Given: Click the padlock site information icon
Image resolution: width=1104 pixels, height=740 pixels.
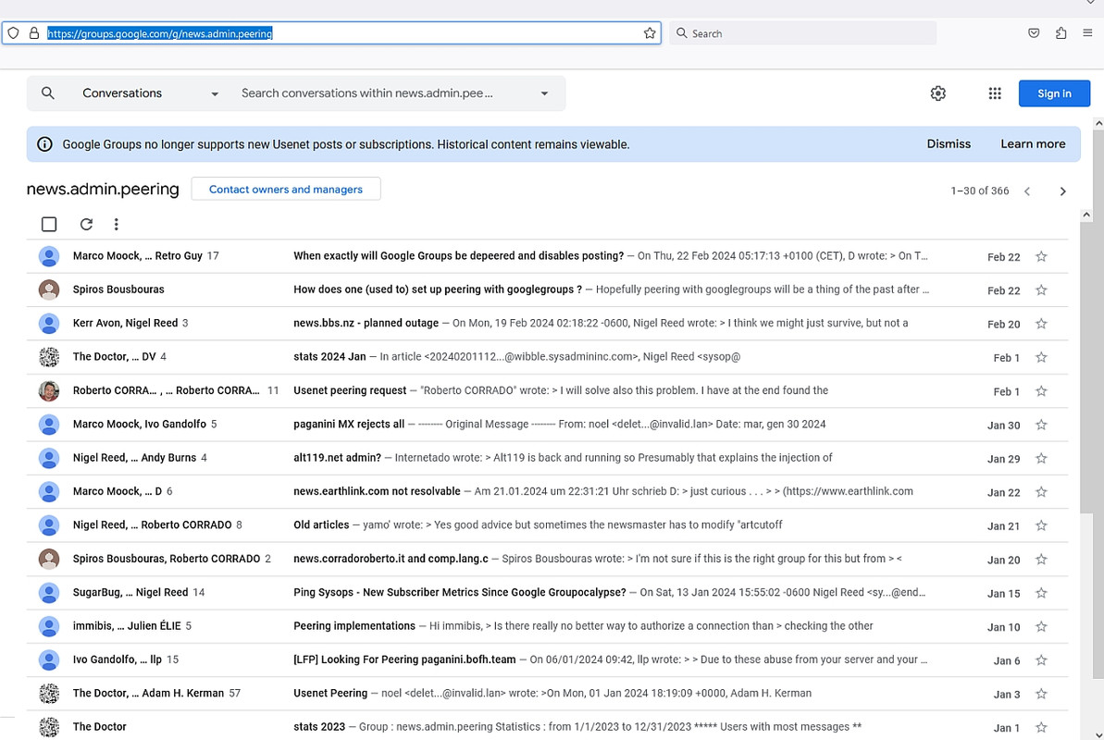Looking at the screenshot, I should click(x=34, y=33).
